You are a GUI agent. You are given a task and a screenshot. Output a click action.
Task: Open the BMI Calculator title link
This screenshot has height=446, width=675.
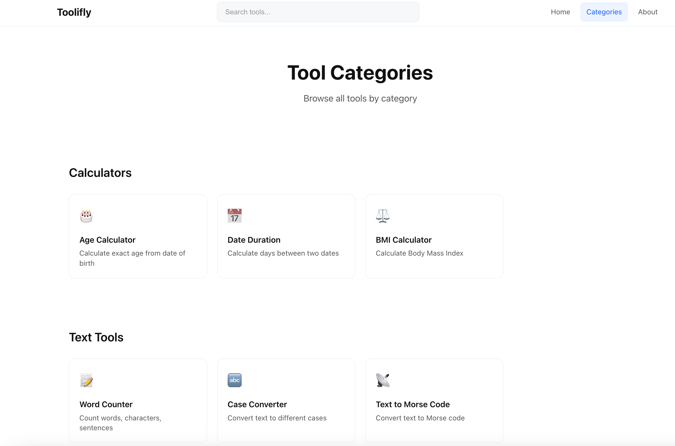404,240
